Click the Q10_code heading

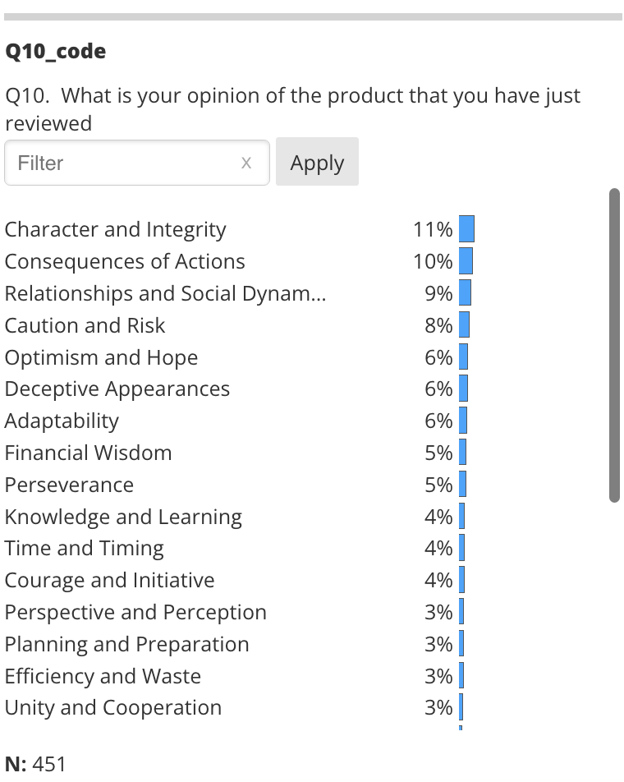point(55,51)
